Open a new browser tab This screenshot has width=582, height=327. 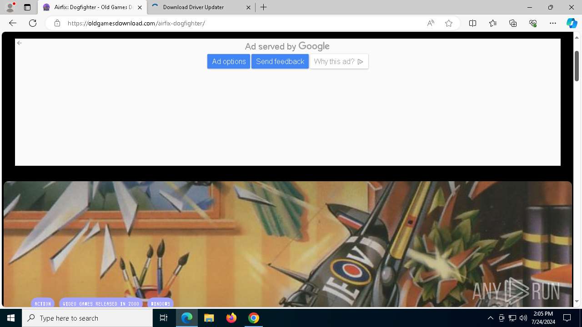[x=264, y=7]
